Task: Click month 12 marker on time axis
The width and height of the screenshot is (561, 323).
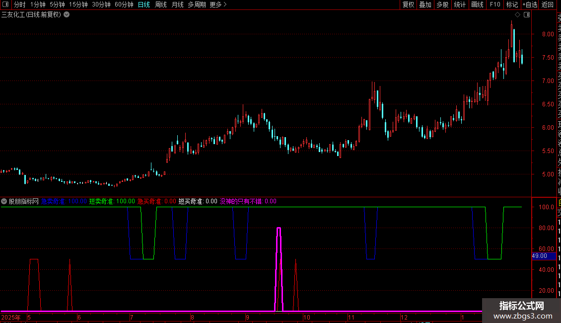Action: pyautogui.click(x=404, y=317)
